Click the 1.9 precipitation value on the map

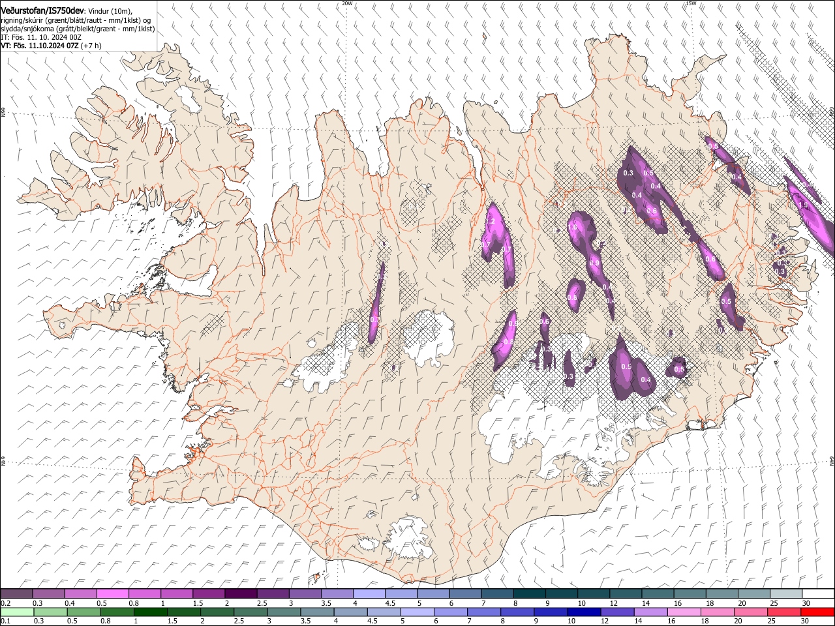[804, 205]
